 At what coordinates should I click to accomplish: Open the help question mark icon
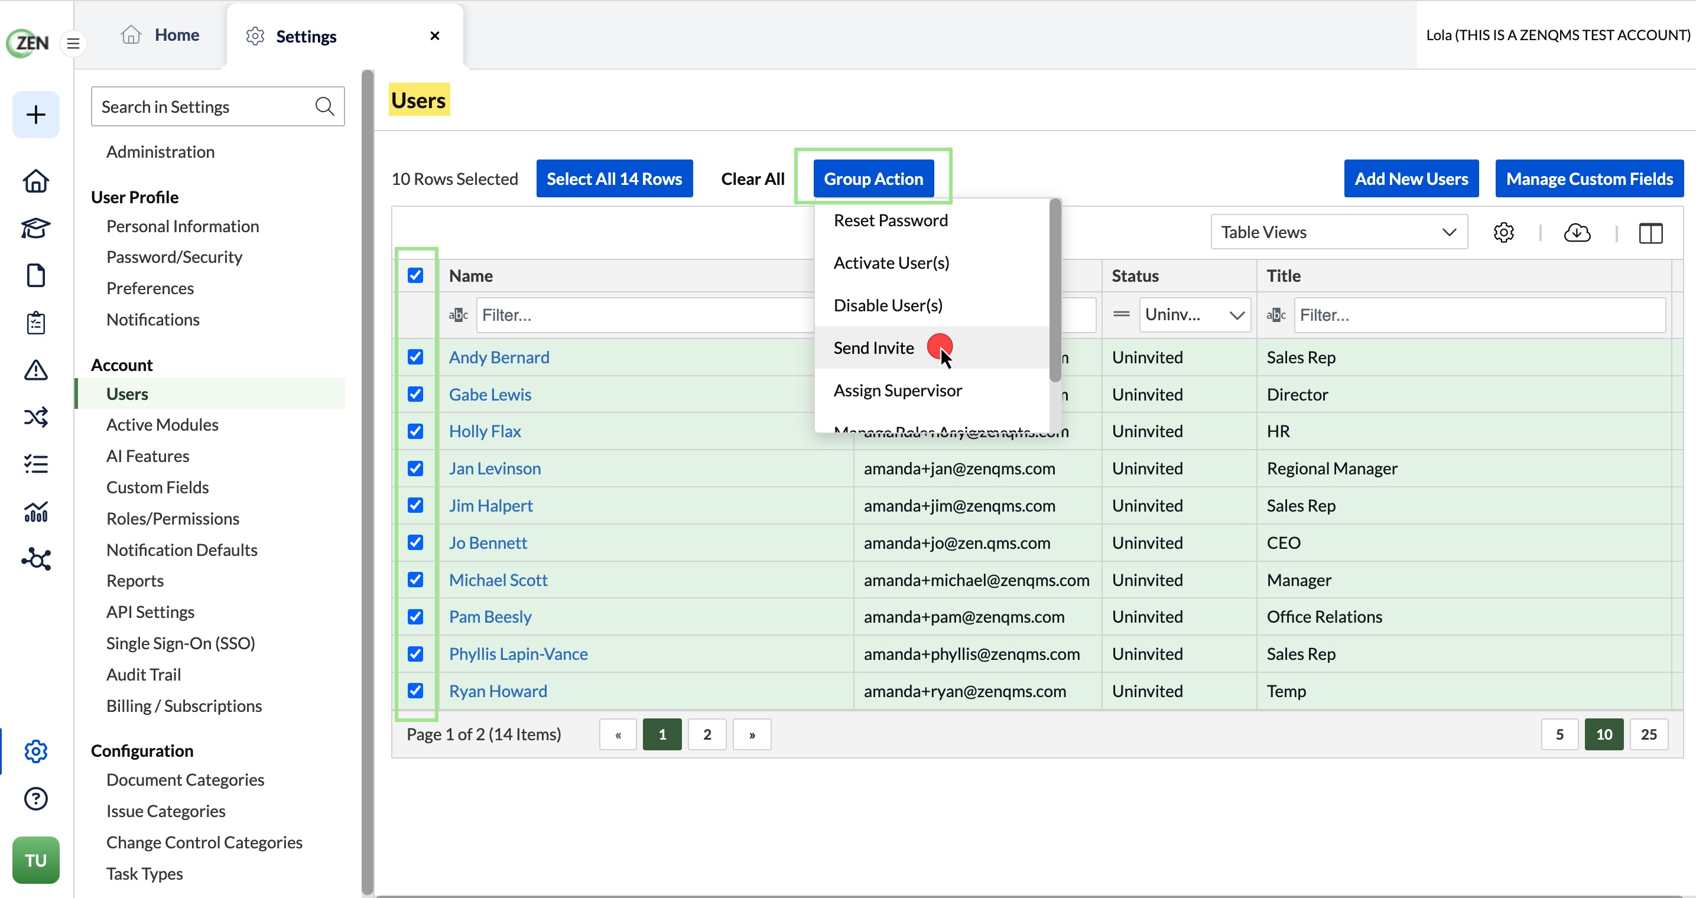click(35, 799)
